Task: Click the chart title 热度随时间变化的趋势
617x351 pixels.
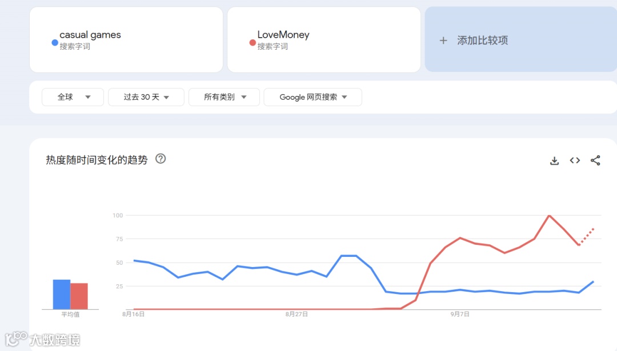Action: click(97, 160)
